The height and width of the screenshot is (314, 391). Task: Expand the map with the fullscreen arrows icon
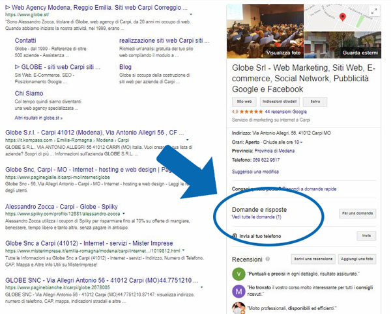[374, 11]
